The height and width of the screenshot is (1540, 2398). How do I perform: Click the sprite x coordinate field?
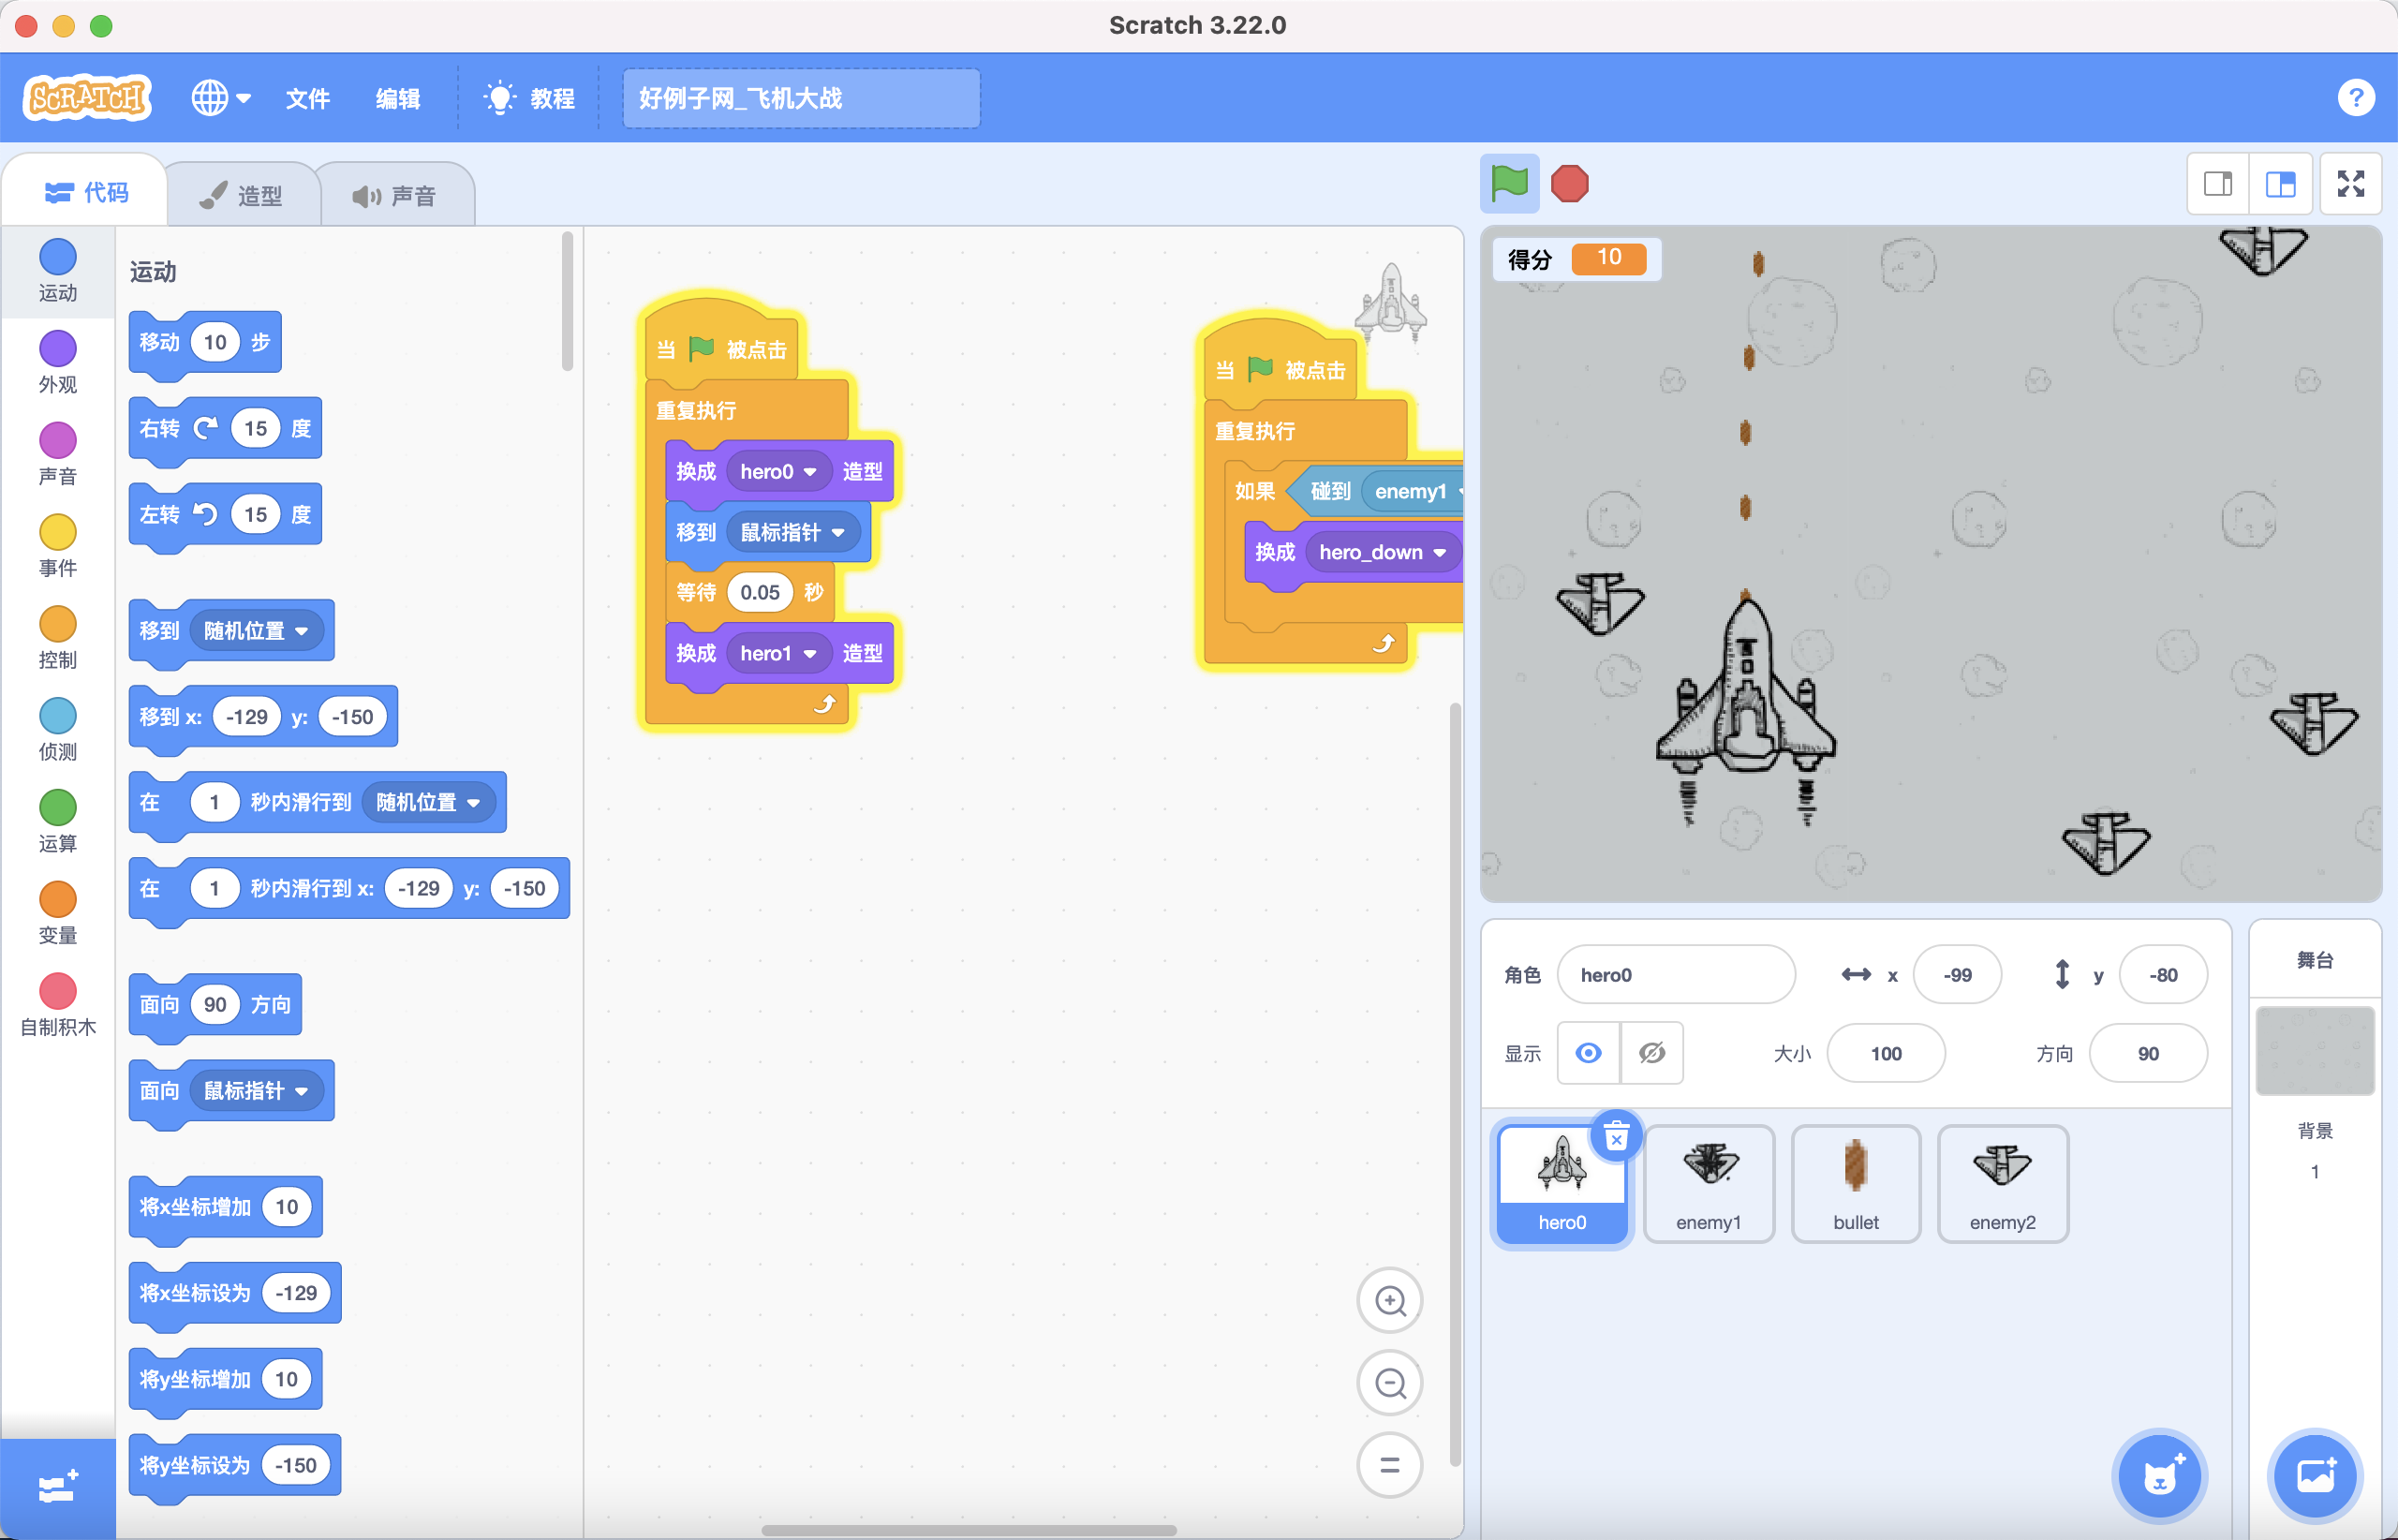click(1957, 974)
